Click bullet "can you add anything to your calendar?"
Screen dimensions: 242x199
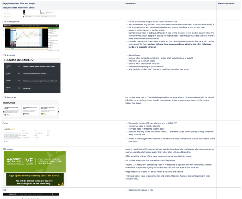[x=146, y=67]
